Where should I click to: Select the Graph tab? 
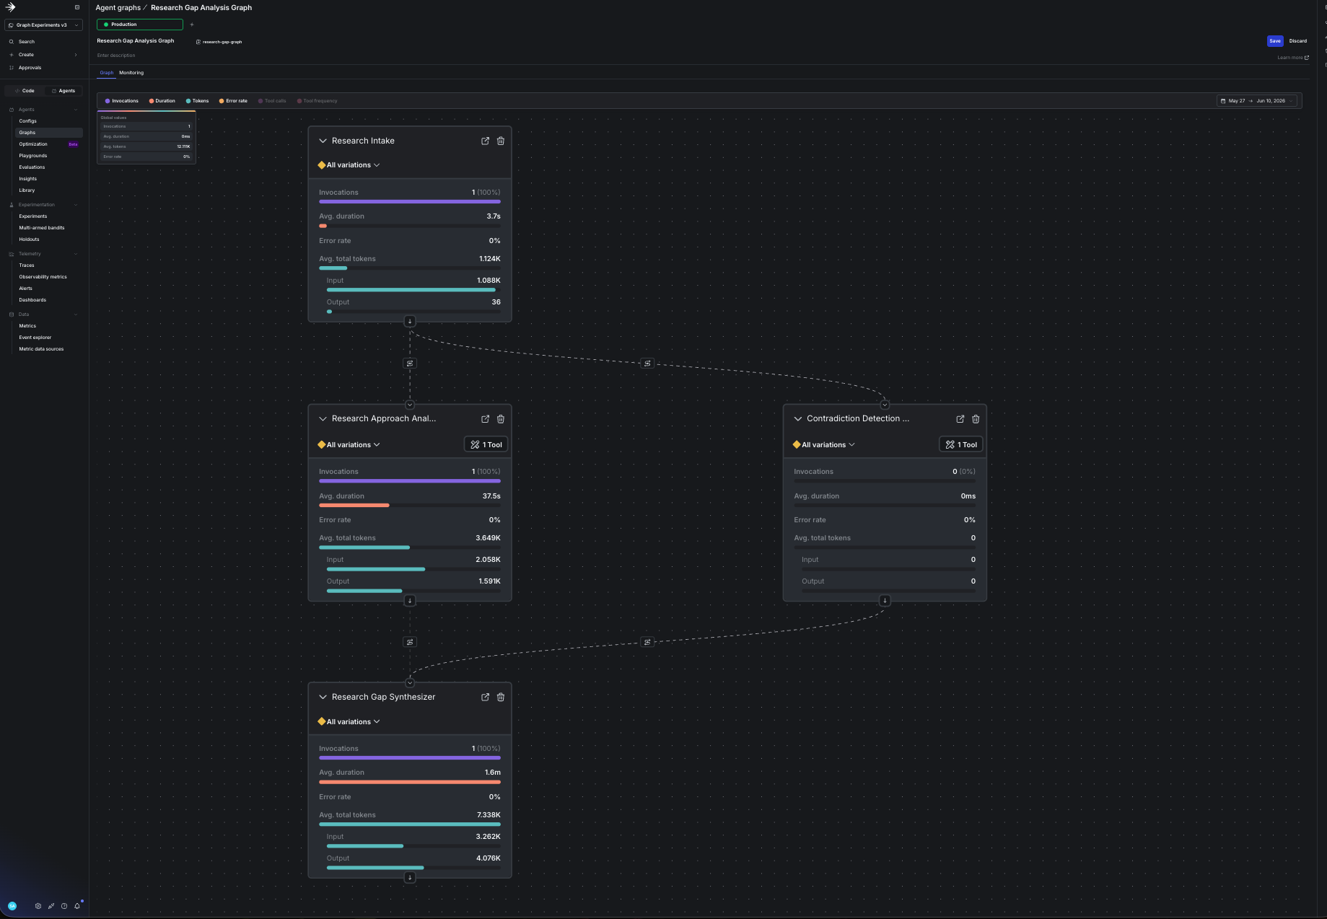pyautogui.click(x=107, y=73)
